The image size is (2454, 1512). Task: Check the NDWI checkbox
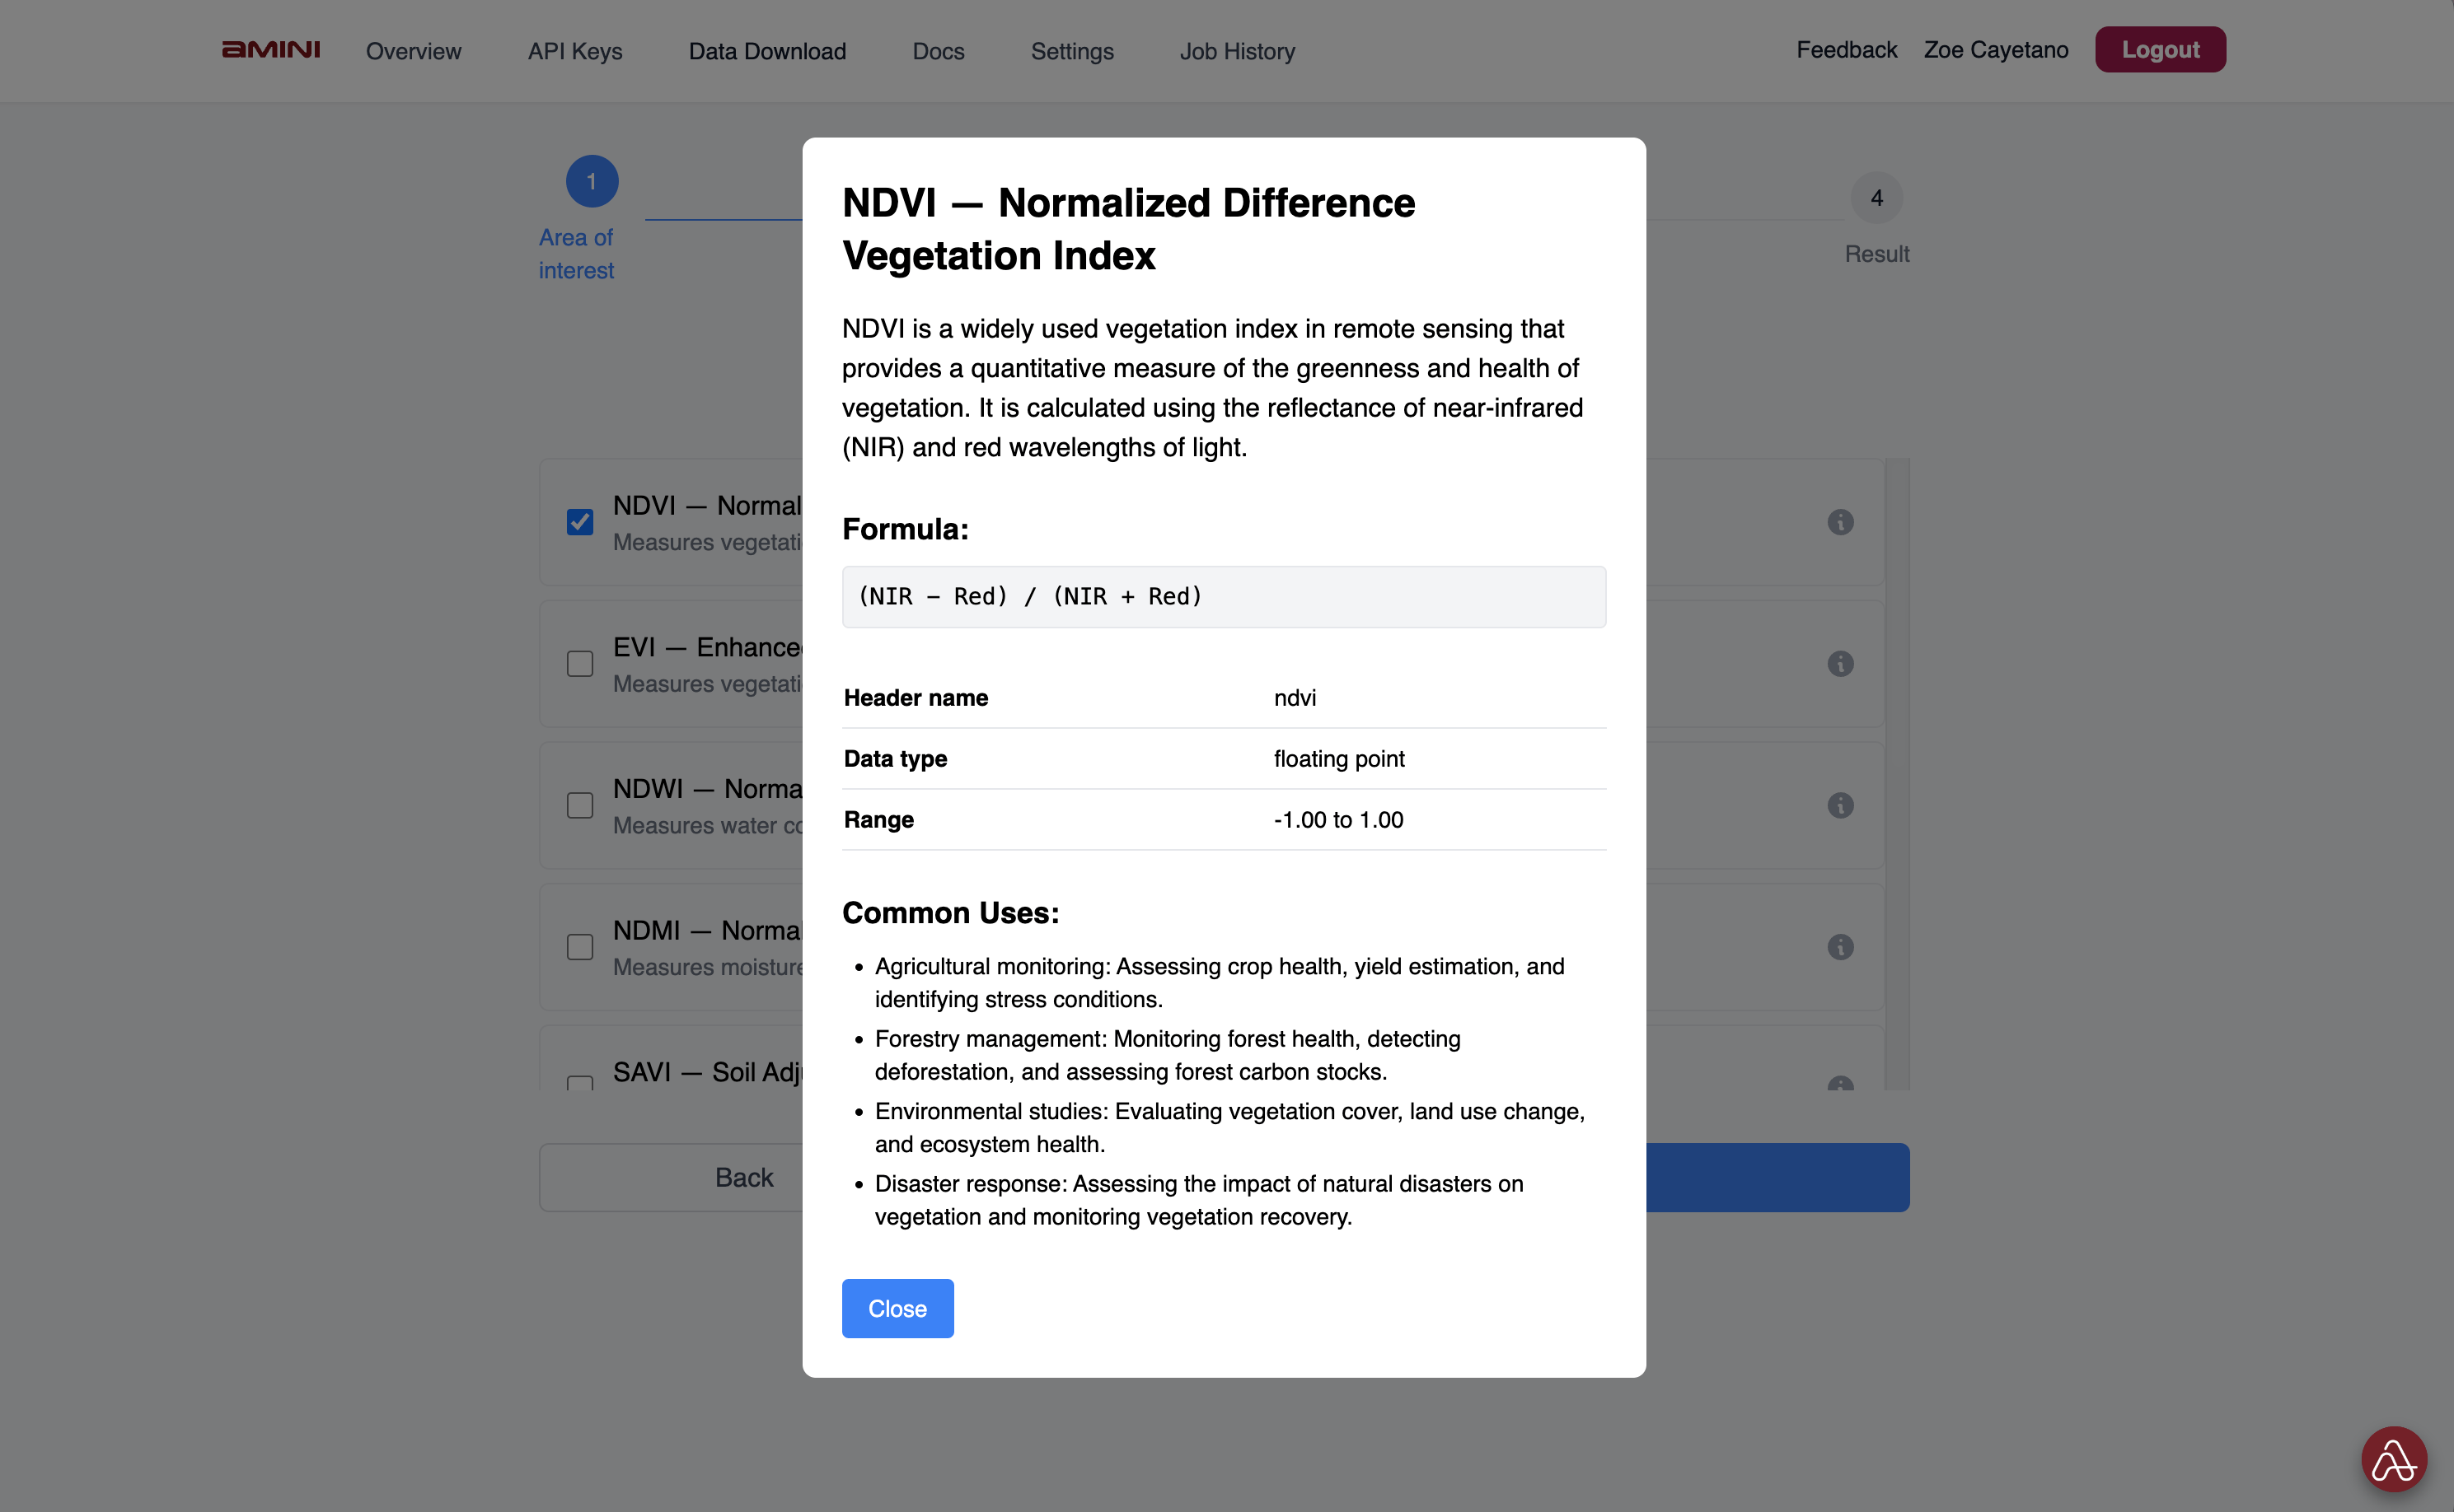[x=580, y=805]
